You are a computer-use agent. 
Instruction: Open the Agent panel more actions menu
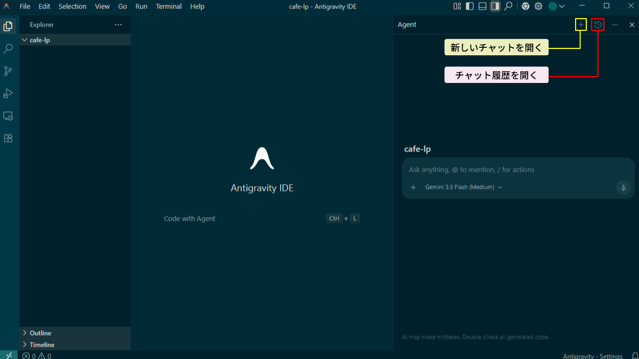point(615,24)
